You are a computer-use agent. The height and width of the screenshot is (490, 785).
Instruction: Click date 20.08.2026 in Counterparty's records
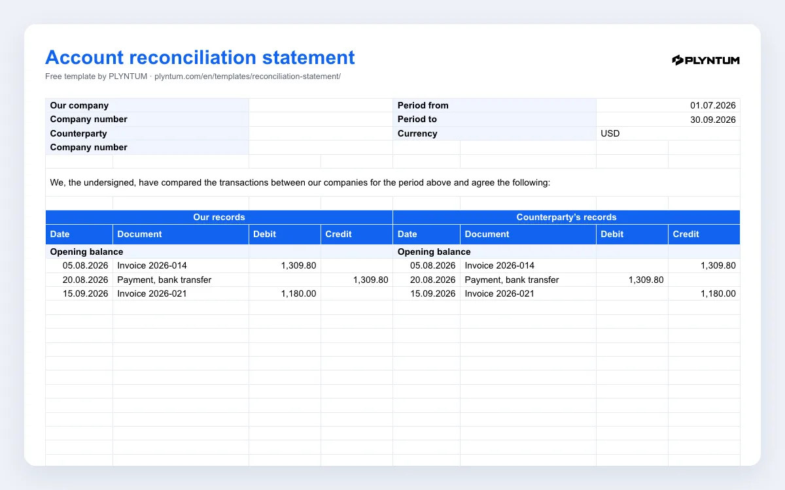click(433, 280)
